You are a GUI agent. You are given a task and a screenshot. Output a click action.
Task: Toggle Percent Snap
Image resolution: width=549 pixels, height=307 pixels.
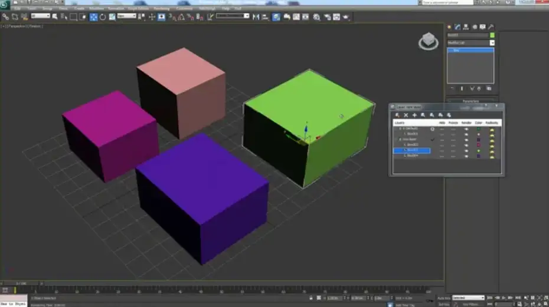(x=191, y=16)
